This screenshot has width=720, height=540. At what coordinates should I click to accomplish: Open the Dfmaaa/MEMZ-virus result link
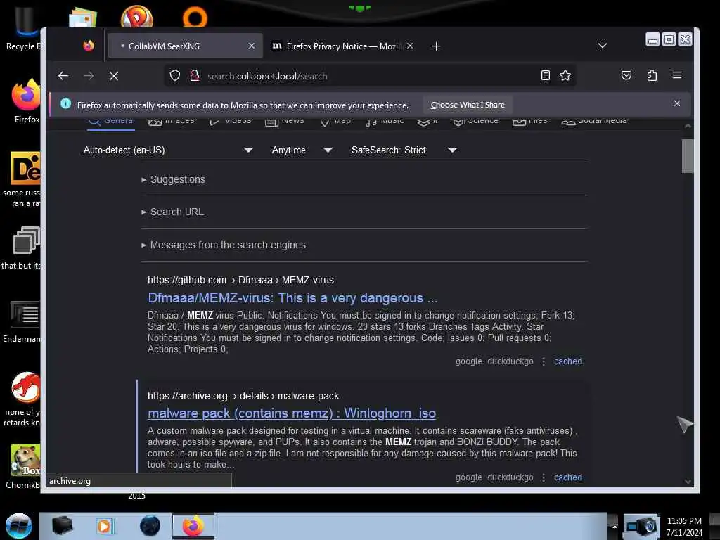click(x=292, y=298)
